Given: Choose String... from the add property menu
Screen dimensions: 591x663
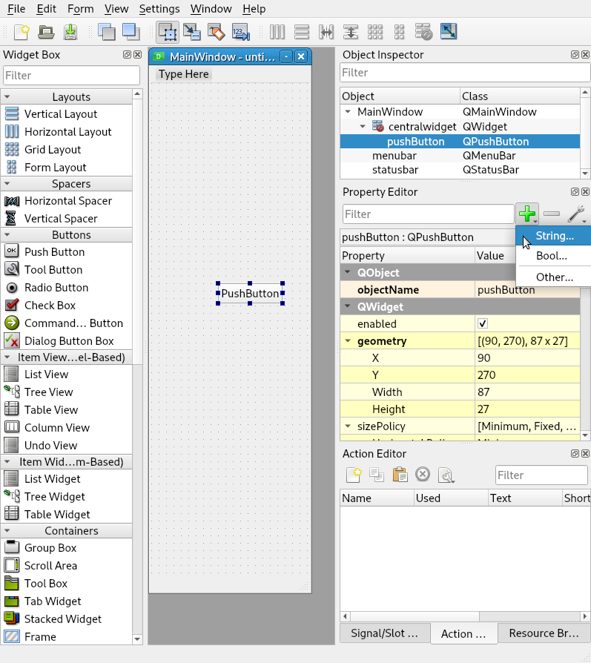Looking at the screenshot, I should tap(555, 236).
